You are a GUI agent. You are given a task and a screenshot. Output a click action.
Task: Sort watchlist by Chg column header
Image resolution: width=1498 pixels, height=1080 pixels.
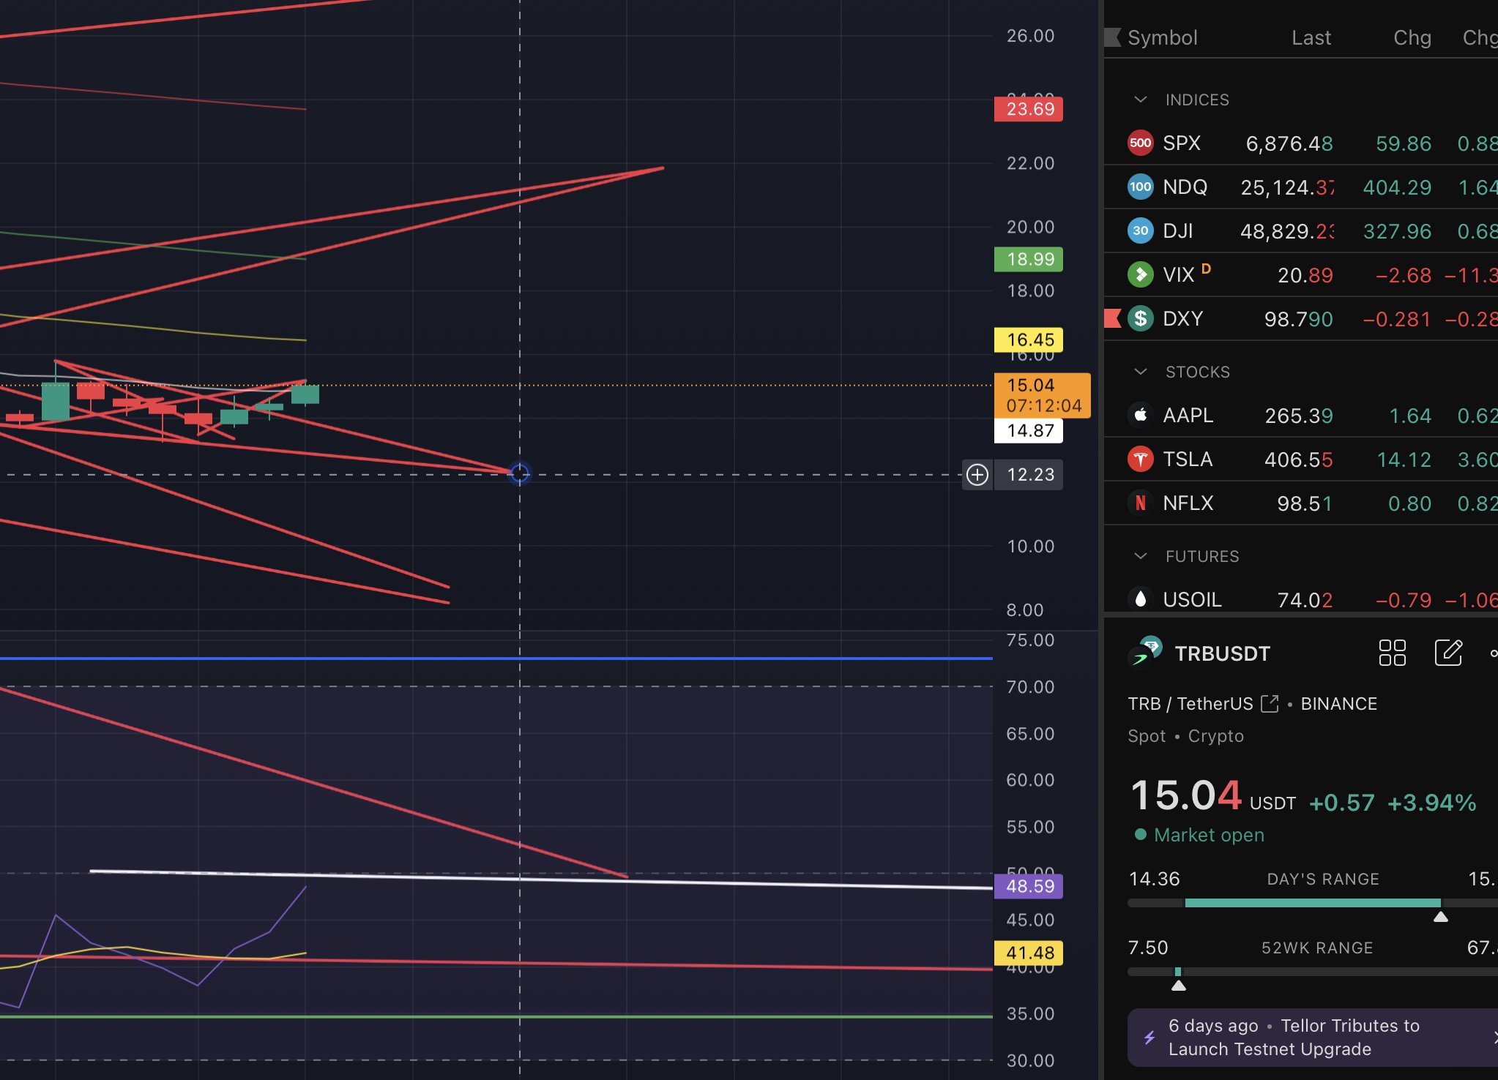[1412, 37]
